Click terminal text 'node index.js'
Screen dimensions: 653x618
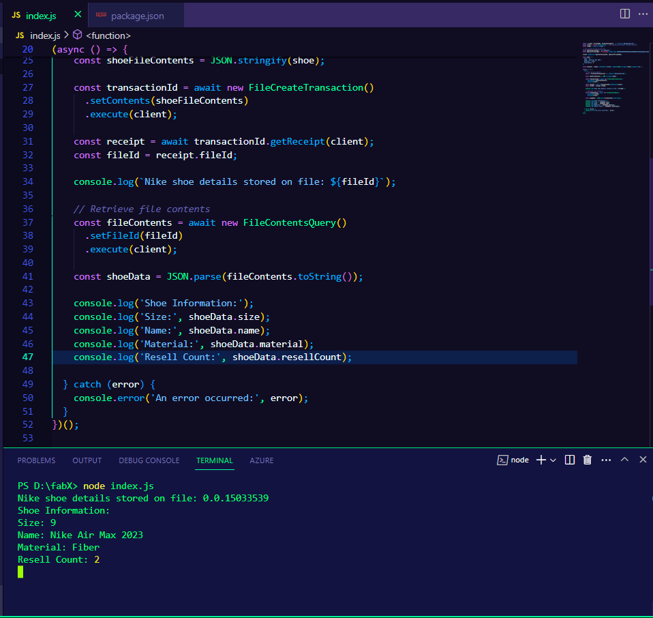119,486
